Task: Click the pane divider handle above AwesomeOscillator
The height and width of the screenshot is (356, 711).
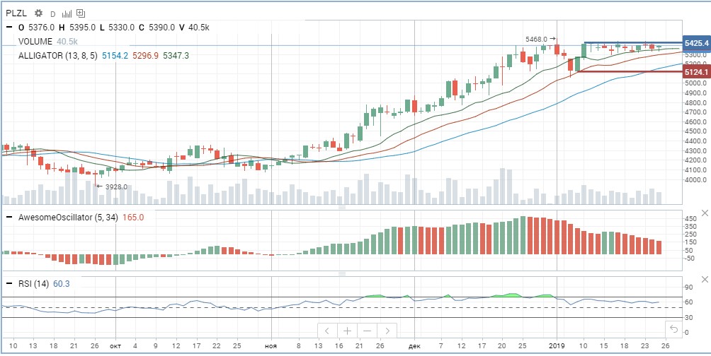Action: (x=342, y=207)
